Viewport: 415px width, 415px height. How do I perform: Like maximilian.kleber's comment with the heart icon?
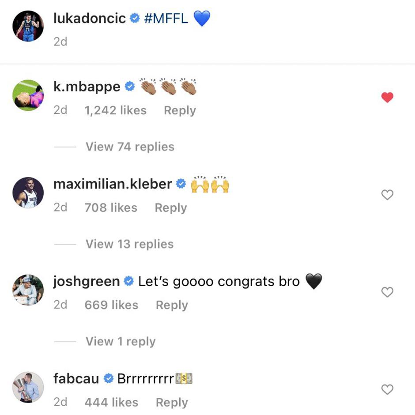(x=387, y=194)
